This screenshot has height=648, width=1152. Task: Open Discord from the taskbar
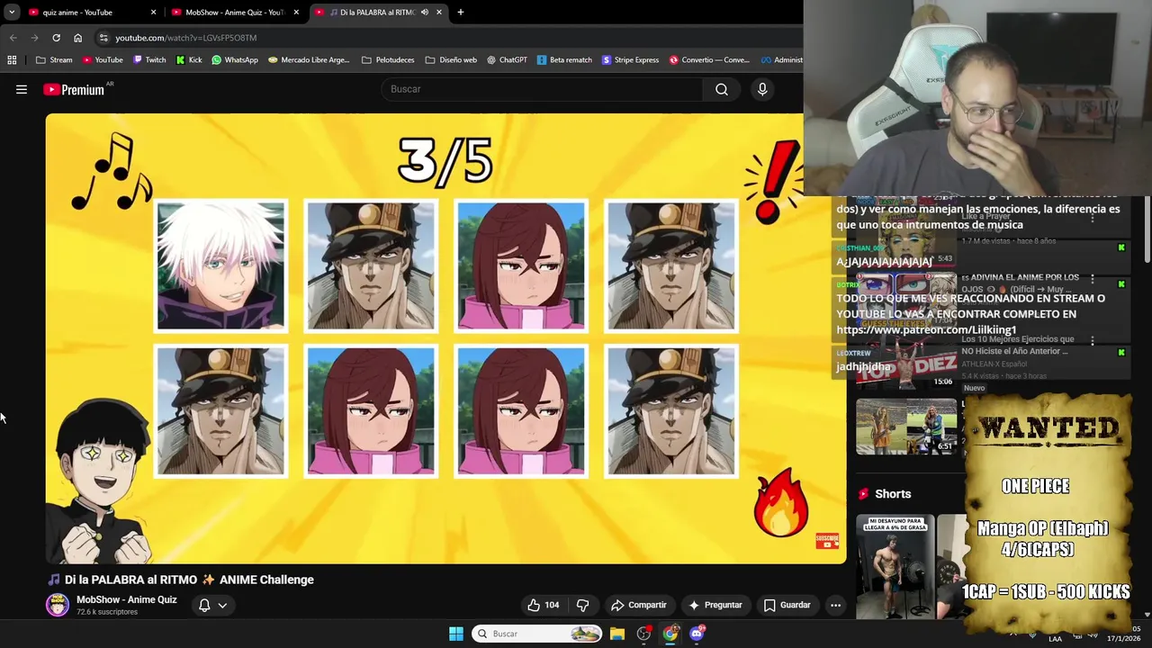click(697, 634)
